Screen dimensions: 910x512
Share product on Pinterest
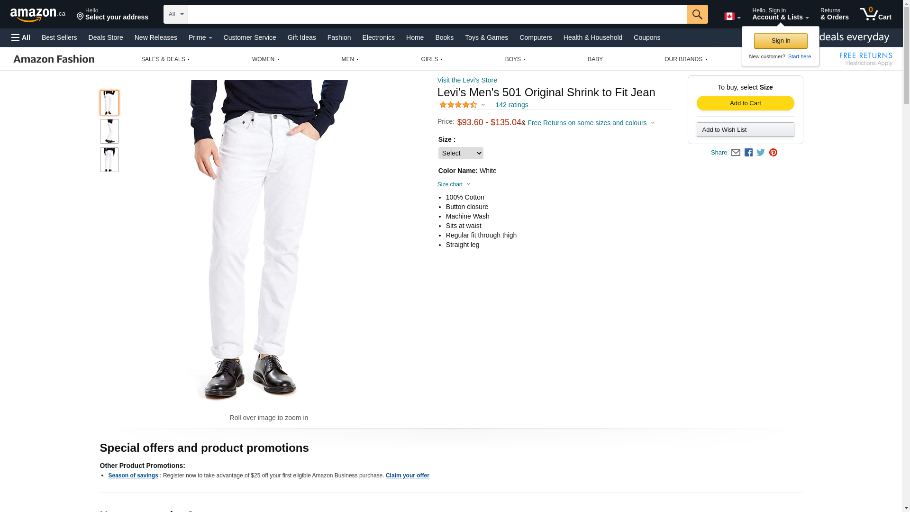773,153
